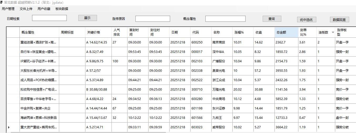Sort by 人气排名 column header

click(x=119, y=32)
